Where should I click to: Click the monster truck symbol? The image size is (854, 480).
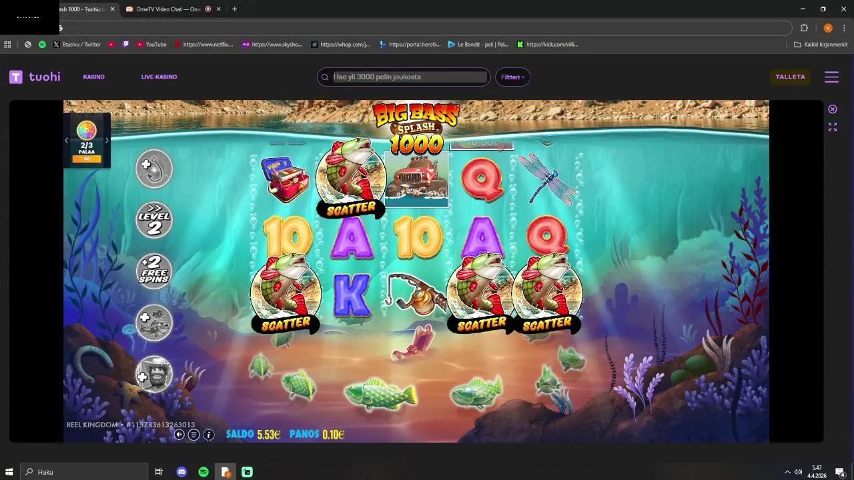[417, 179]
